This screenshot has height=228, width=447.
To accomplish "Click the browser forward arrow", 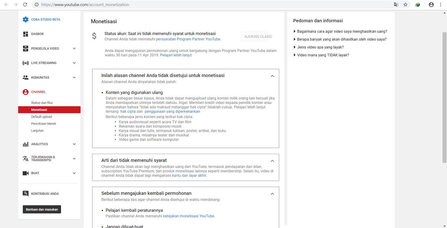I will [16, 5].
